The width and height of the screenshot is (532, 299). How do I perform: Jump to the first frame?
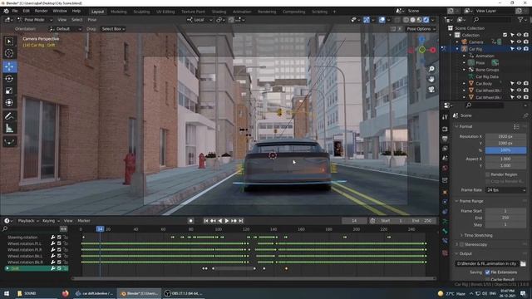coord(206,221)
